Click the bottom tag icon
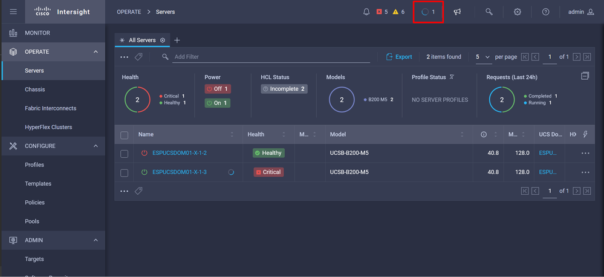Viewport: 604px width, 277px height. point(138,191)
